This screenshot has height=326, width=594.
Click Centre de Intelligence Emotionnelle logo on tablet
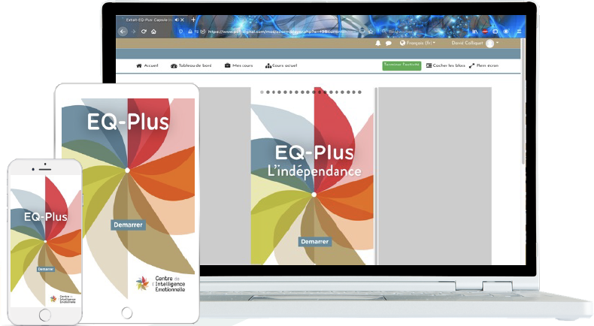click(161, 284)
